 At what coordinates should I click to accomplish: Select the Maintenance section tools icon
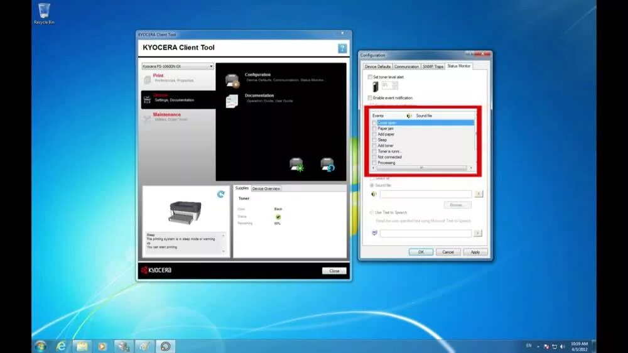coord(147,119)
